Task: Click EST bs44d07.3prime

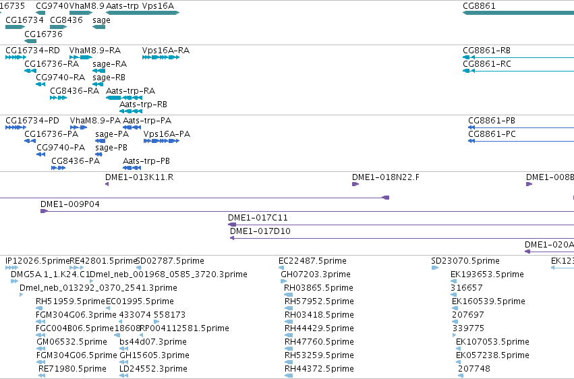Action: (123, 349)
